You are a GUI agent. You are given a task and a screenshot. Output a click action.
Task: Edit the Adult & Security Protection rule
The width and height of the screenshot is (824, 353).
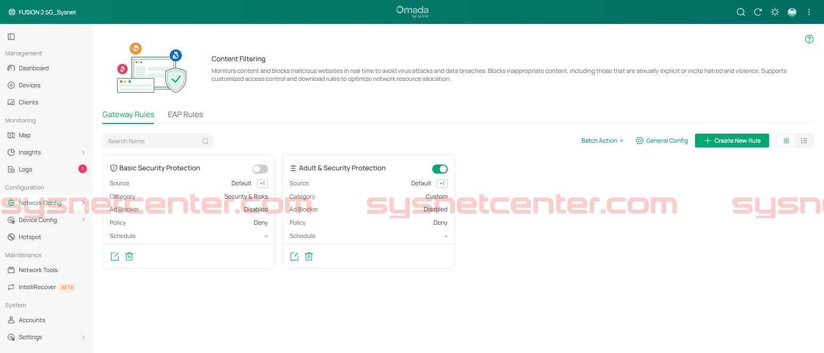tap(294, 257)
